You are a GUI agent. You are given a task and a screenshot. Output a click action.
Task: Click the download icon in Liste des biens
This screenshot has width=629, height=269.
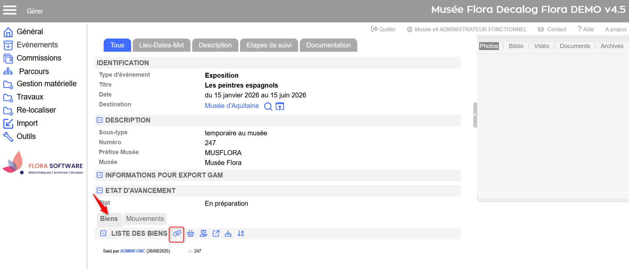pos(228,233)
